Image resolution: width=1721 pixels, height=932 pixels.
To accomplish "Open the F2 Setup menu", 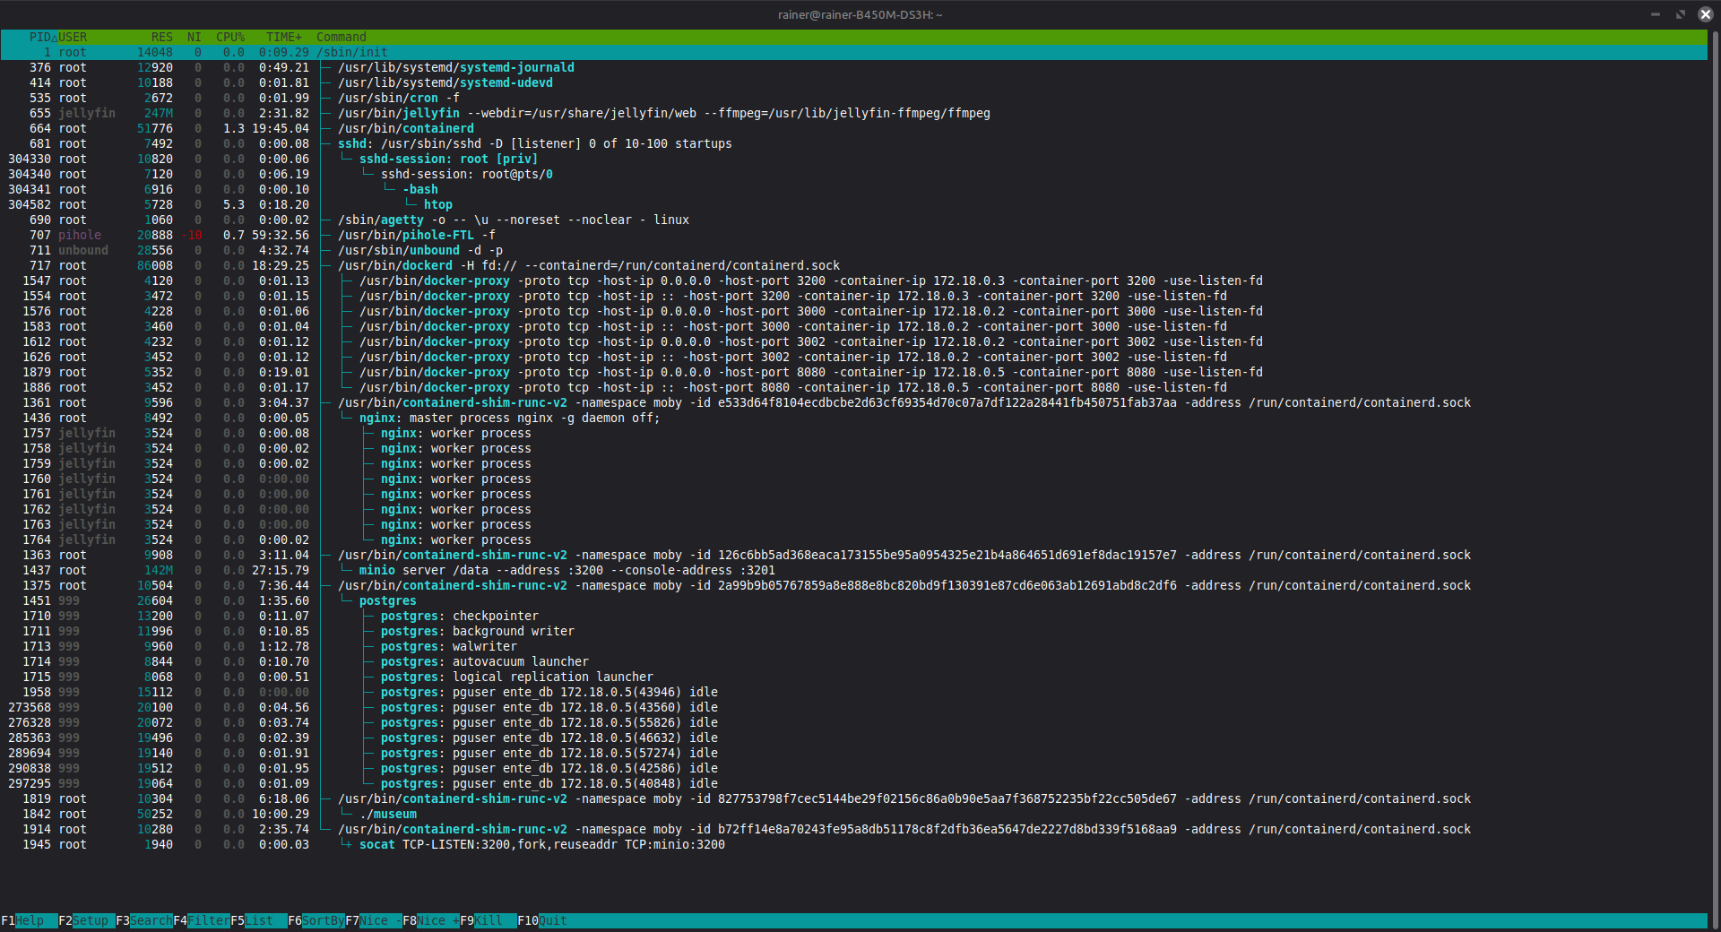I will [x=90, y=920].
